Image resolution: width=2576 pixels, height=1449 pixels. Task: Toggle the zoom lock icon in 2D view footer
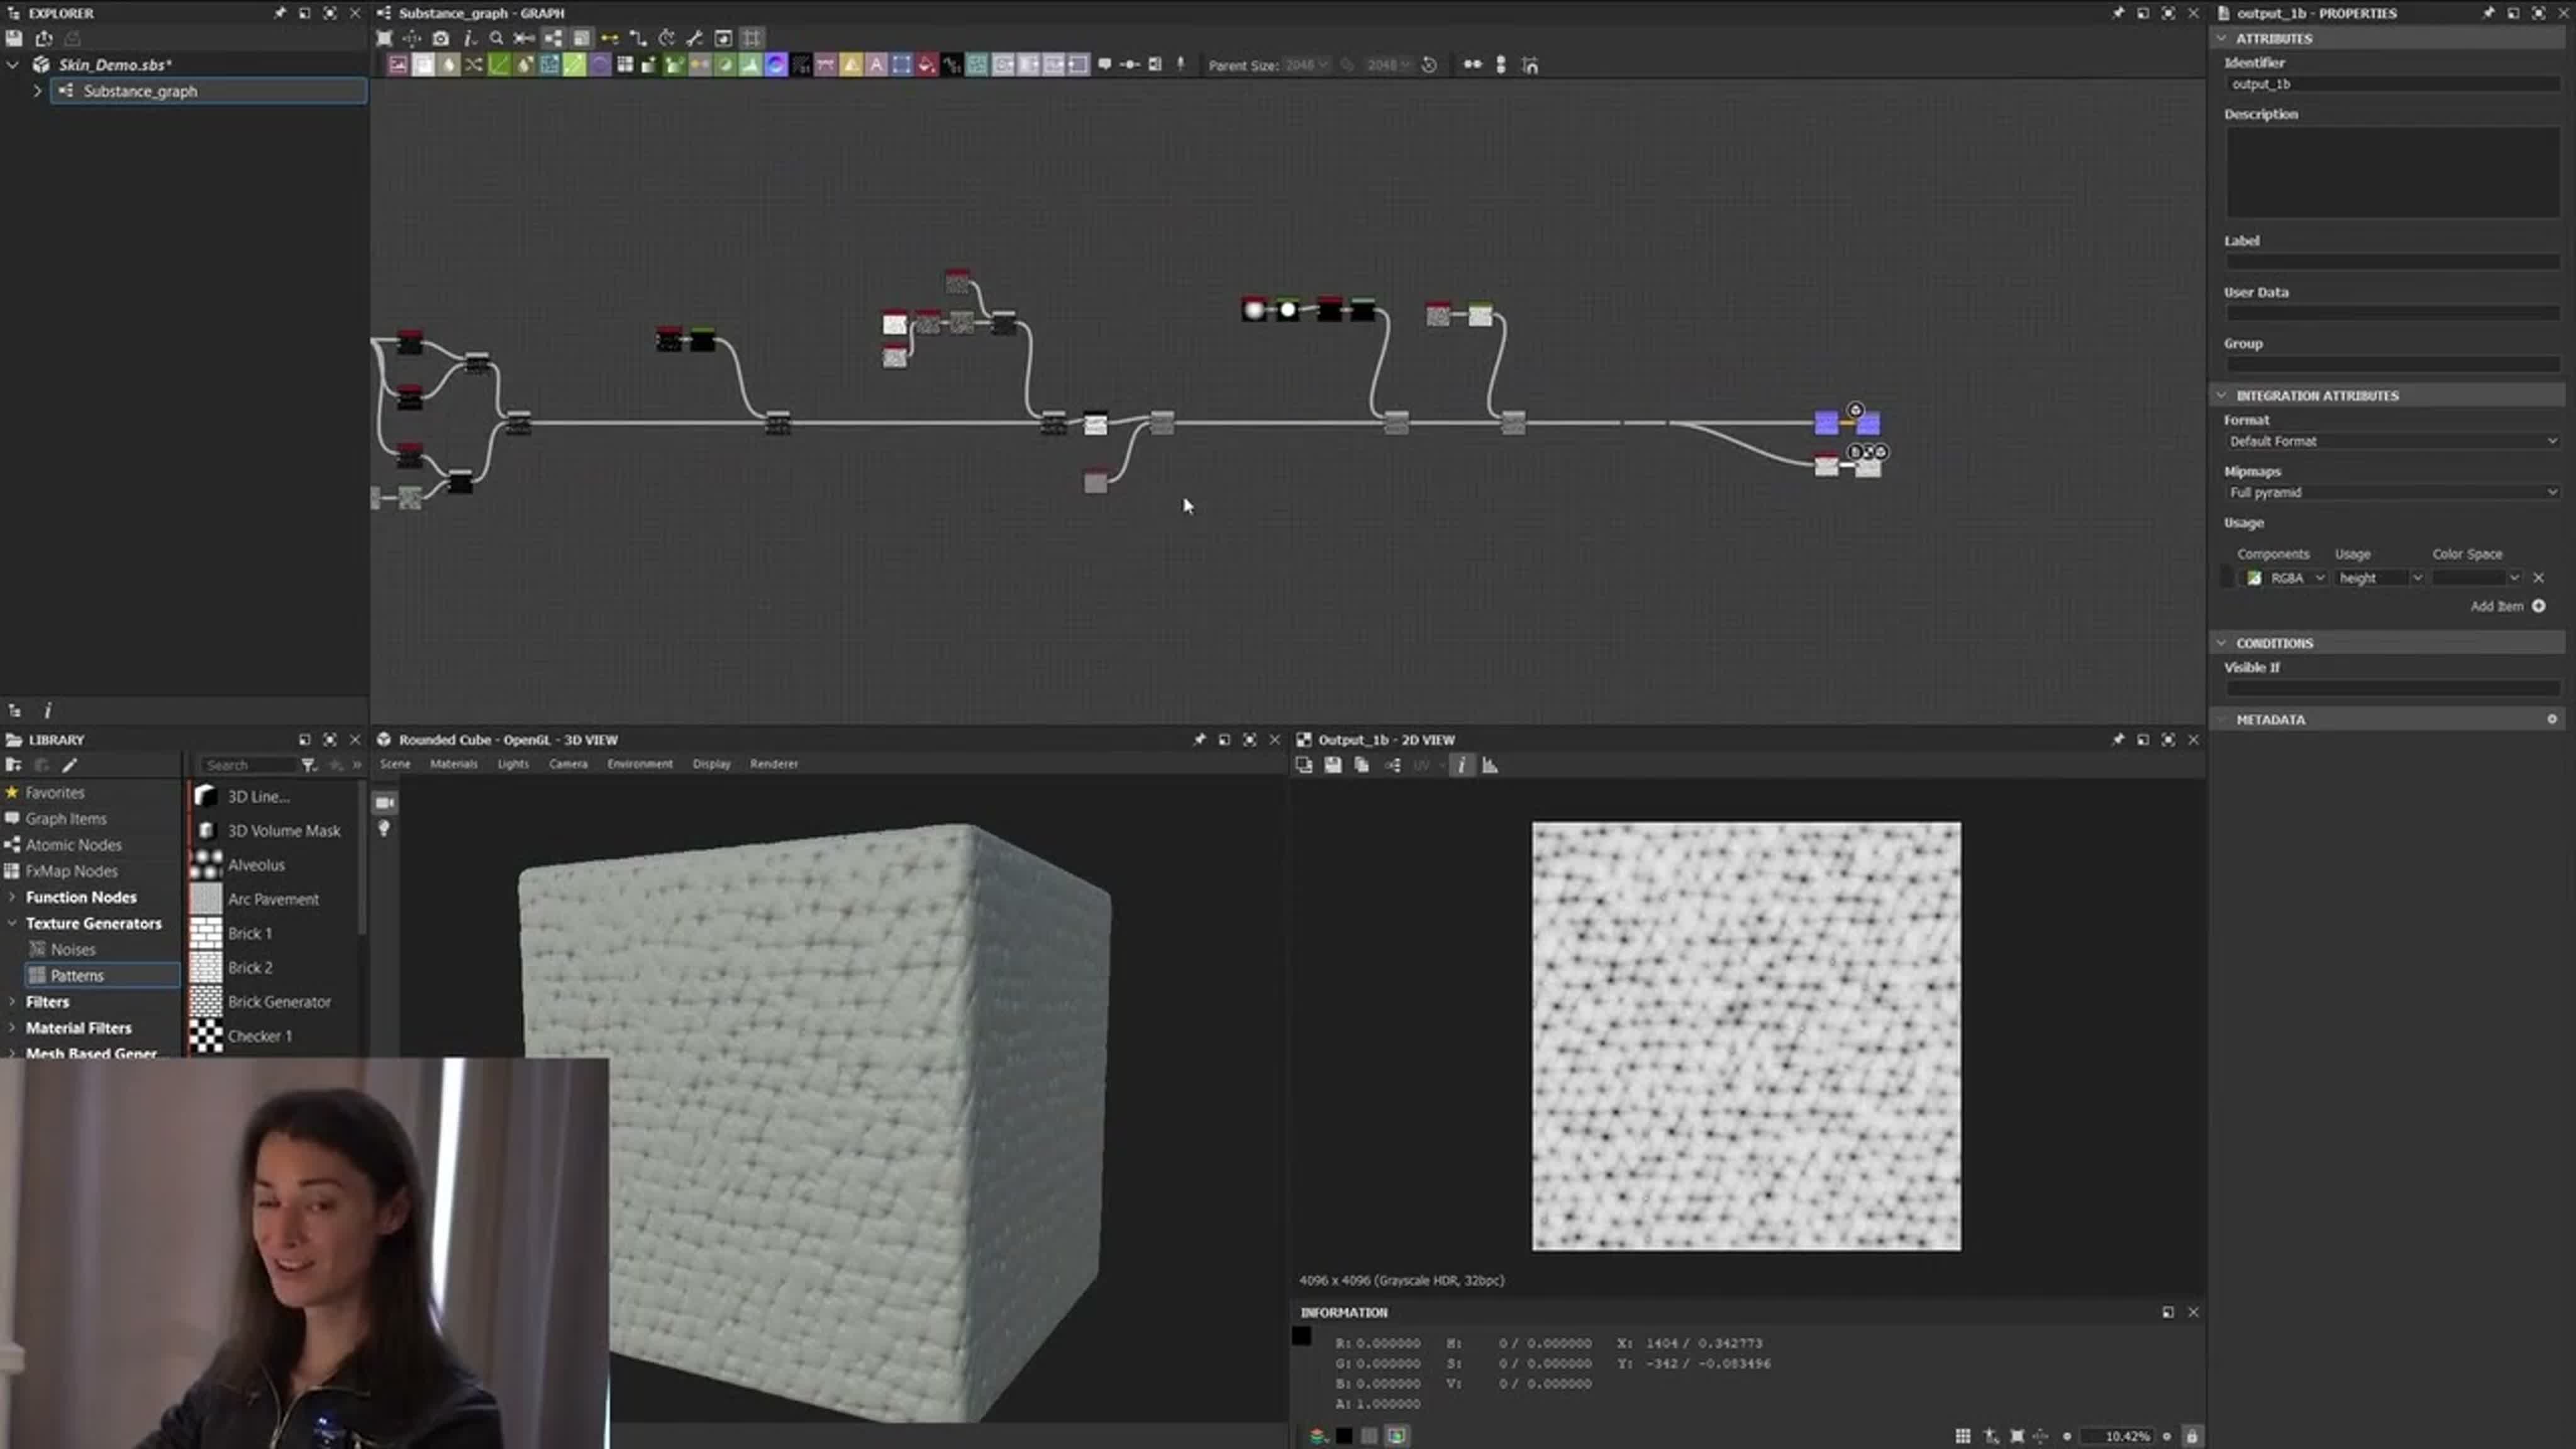(2191, 1436)
